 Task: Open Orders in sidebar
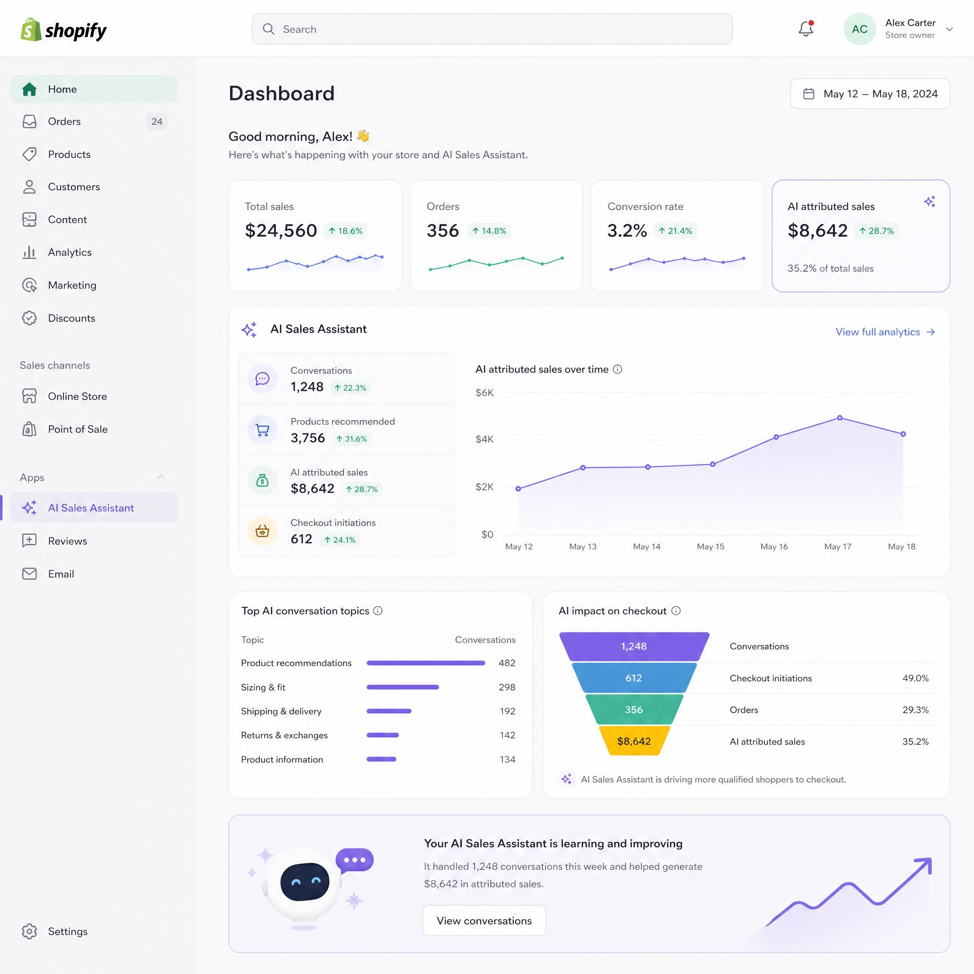click(x=94, y=121)
